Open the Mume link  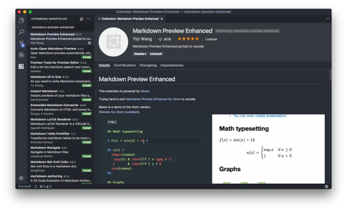(145, 91)
